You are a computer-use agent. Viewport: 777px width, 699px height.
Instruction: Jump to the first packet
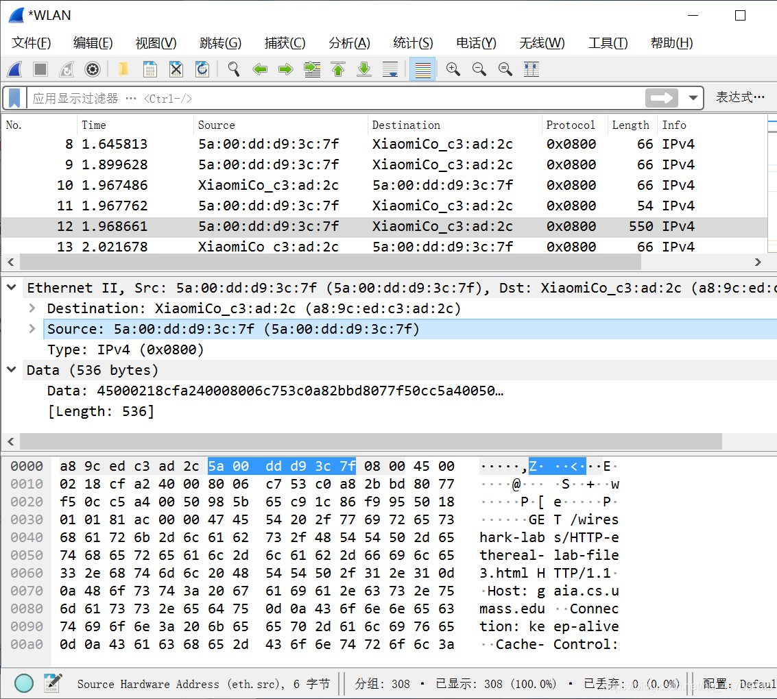[338, 69]
